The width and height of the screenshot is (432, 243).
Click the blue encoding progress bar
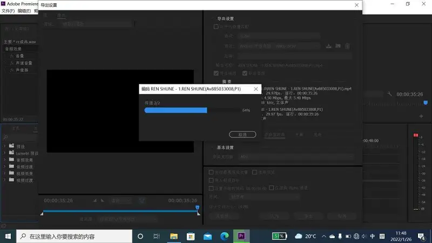pos(176,110)
